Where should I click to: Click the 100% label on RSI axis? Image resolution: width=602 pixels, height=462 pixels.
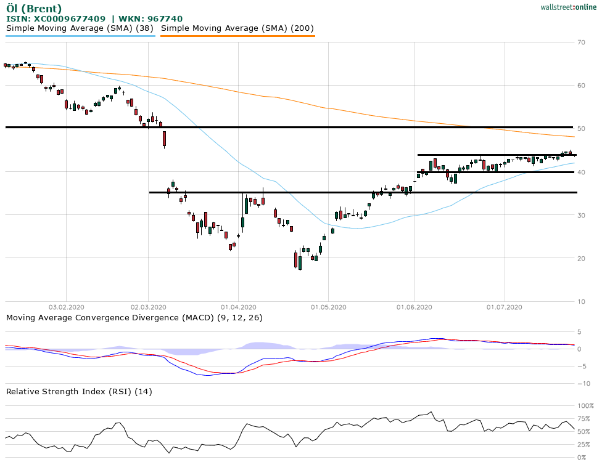click(585, 406)
